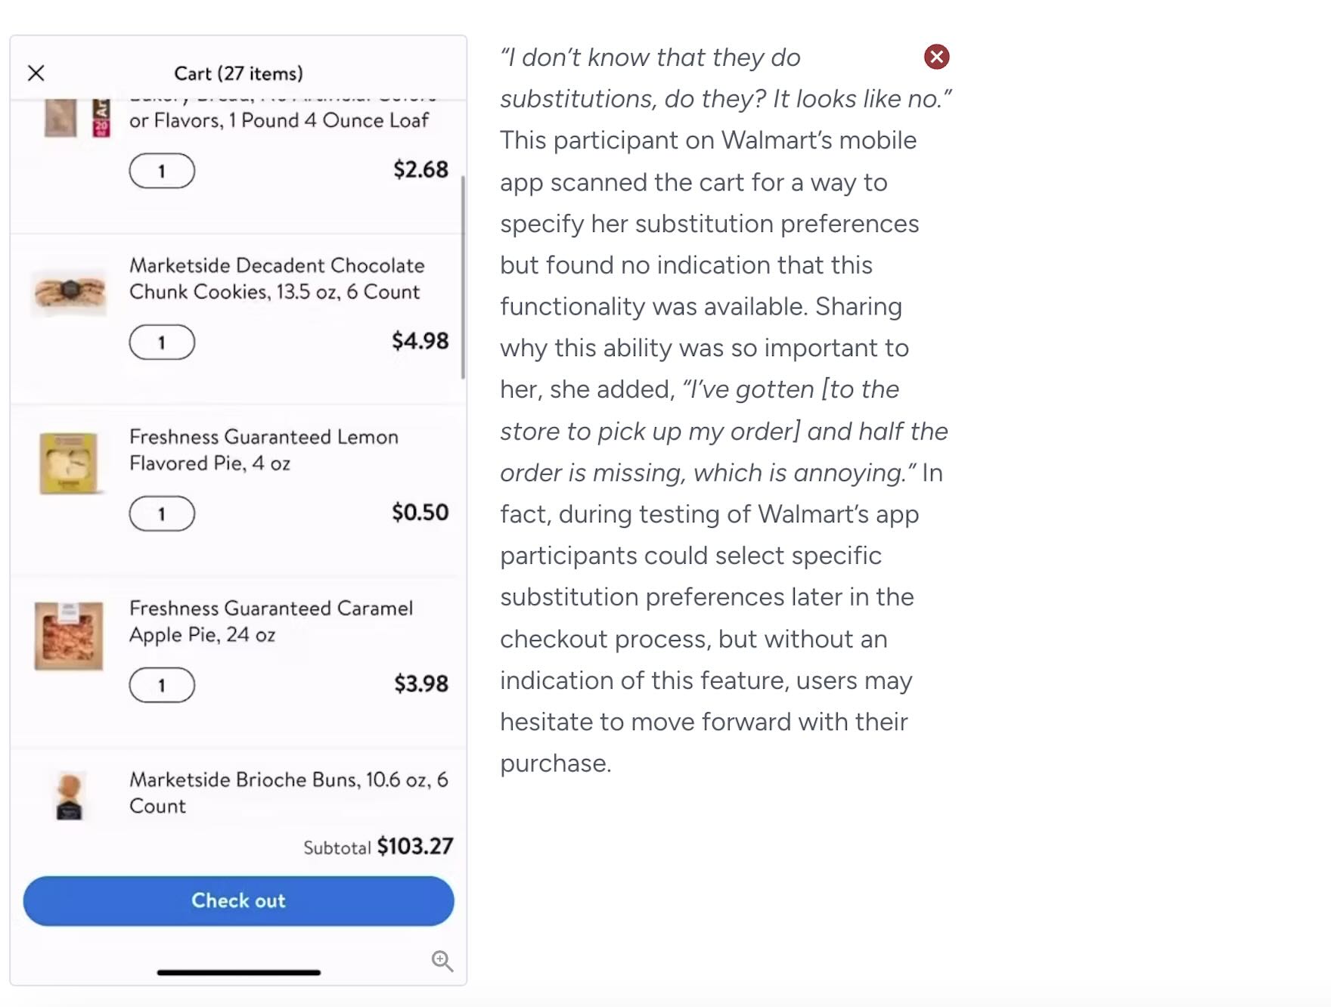The image size is (1331, 1007).
Task: Click the Cart (27 items) header title
Action: (x=238, y=73)
